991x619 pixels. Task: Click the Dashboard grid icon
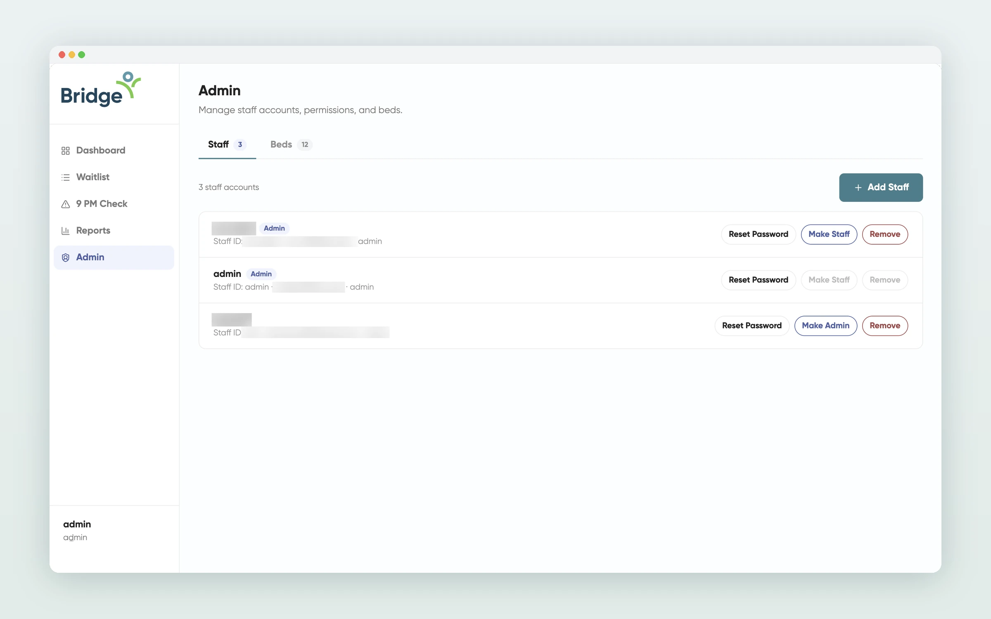coord(65,151)
